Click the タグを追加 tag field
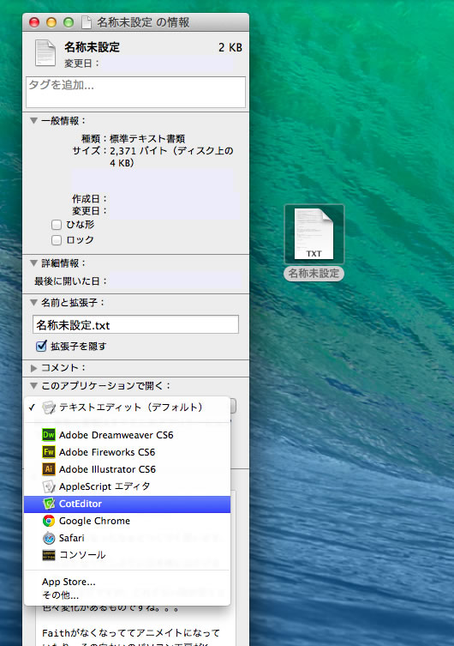The image size is (454, 646). tap(135, 92)
